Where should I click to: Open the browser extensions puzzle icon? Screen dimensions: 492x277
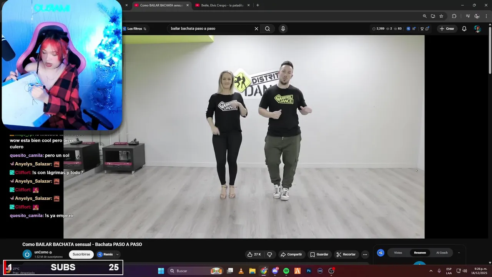click(454, 16)
